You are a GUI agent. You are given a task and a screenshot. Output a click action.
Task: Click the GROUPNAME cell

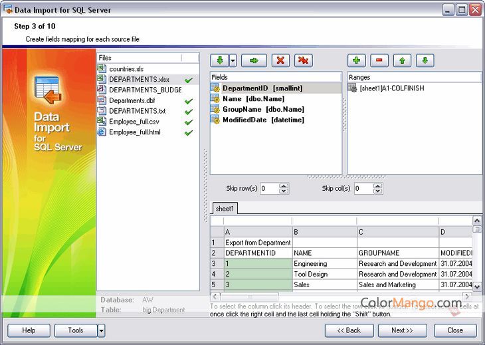398,253
